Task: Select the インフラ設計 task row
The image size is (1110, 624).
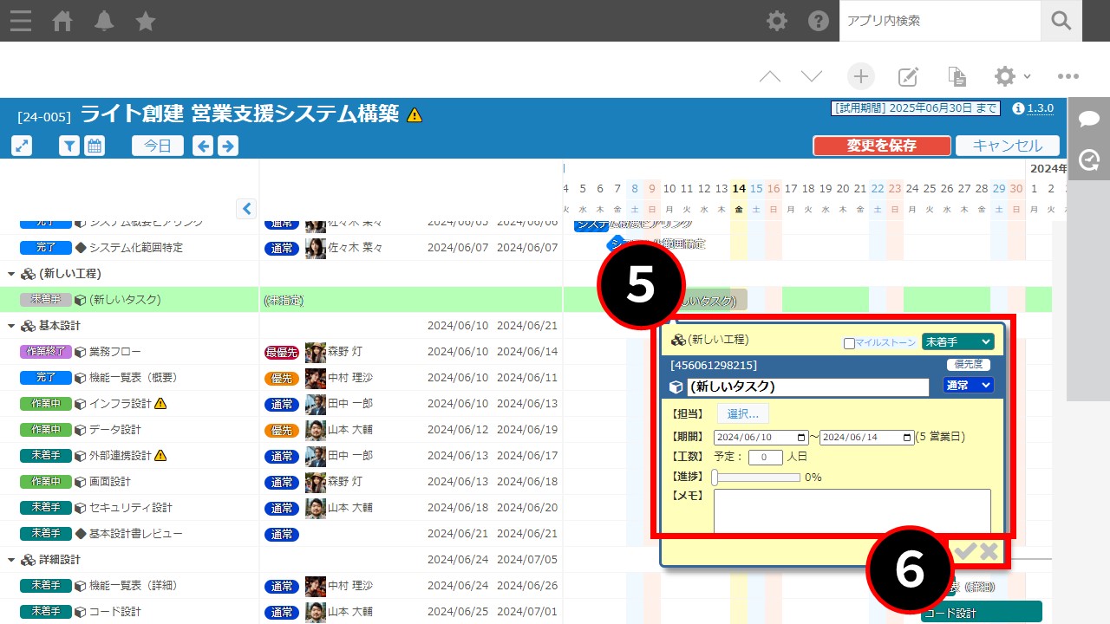Action: click(x=121, y=404)
